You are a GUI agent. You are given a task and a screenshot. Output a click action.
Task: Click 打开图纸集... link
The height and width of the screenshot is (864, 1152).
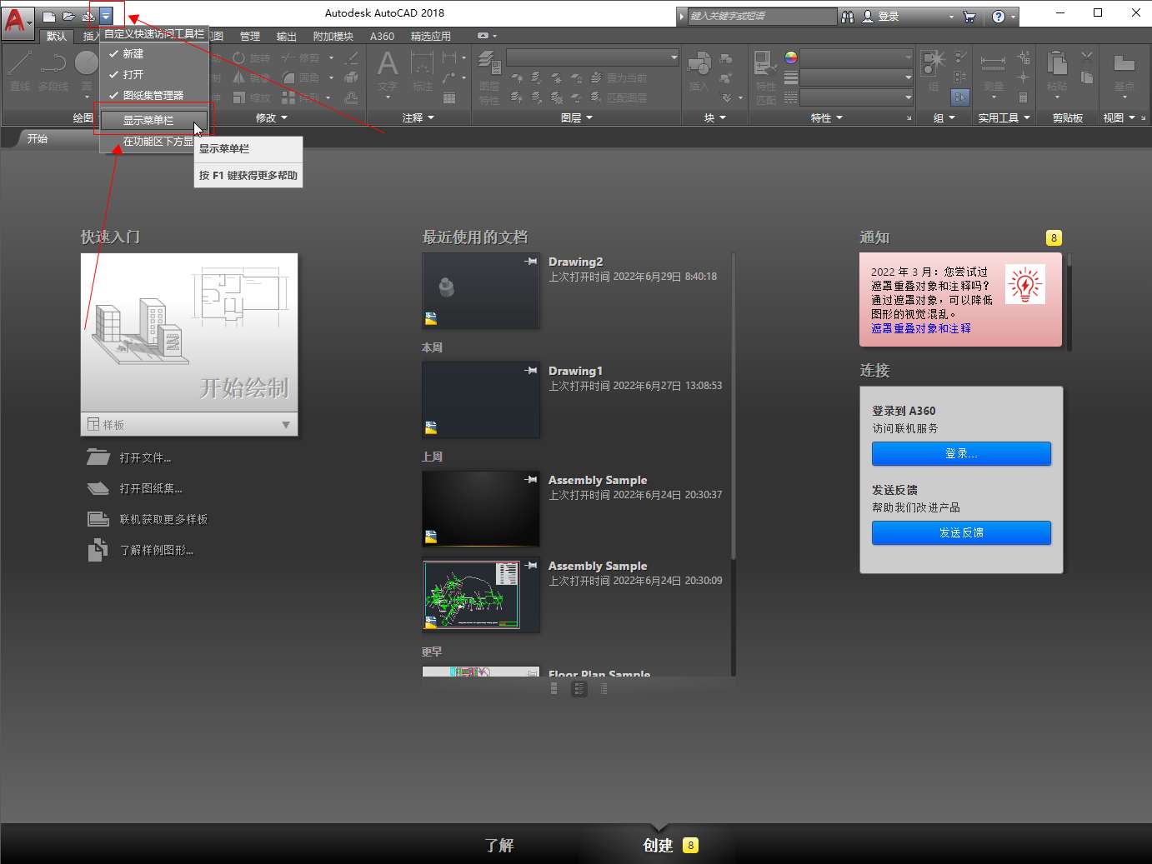151,488
